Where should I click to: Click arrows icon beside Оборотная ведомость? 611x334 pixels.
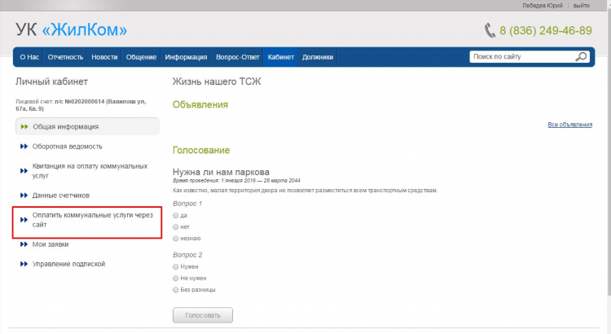click(x=24, y=147)
